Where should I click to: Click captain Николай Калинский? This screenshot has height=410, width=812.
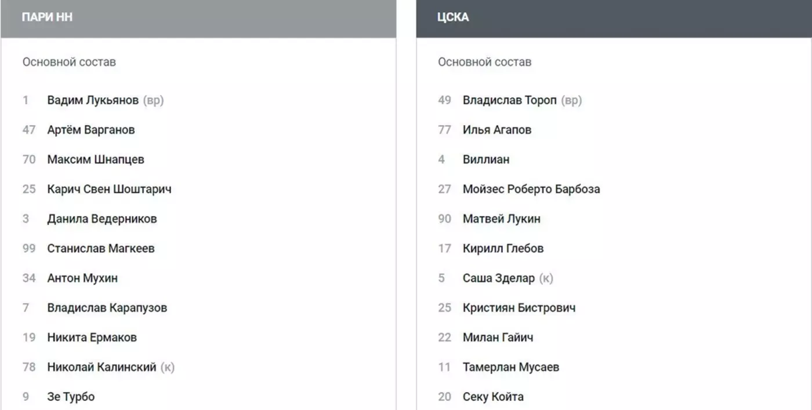pos(102,367)
